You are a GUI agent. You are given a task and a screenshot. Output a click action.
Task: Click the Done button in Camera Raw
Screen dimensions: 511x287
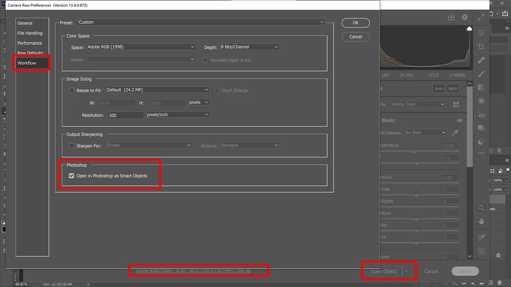coord(465,271)
